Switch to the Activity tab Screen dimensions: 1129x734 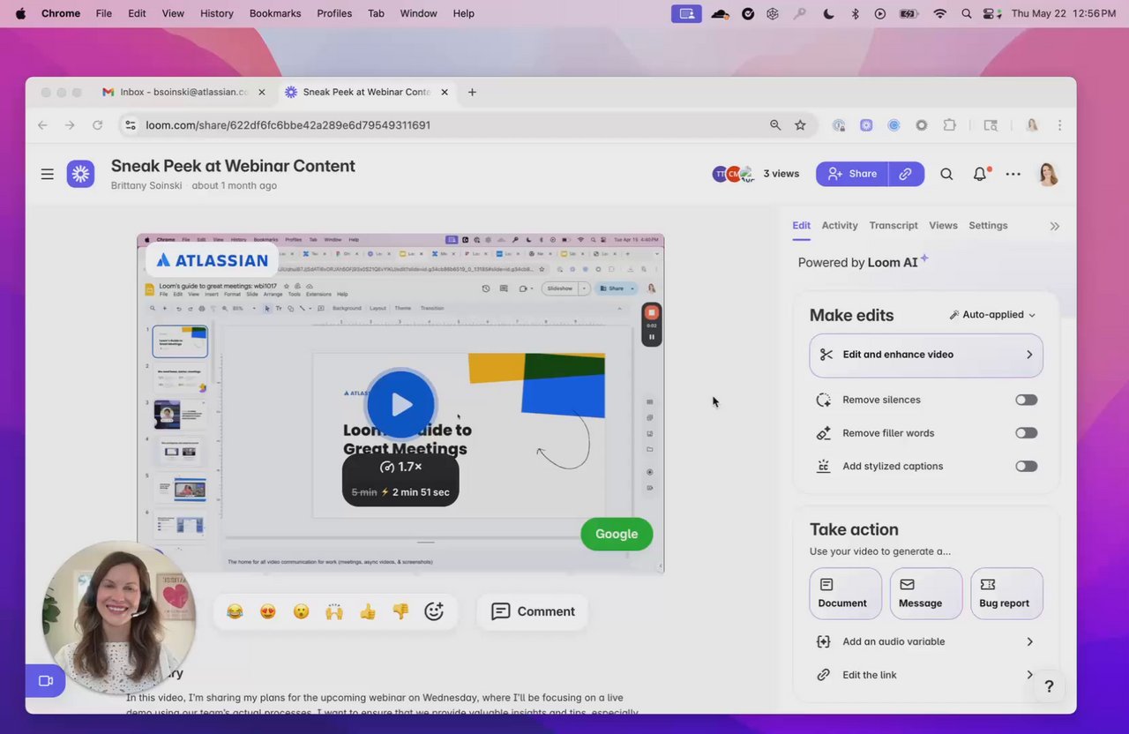coord(840,226)
